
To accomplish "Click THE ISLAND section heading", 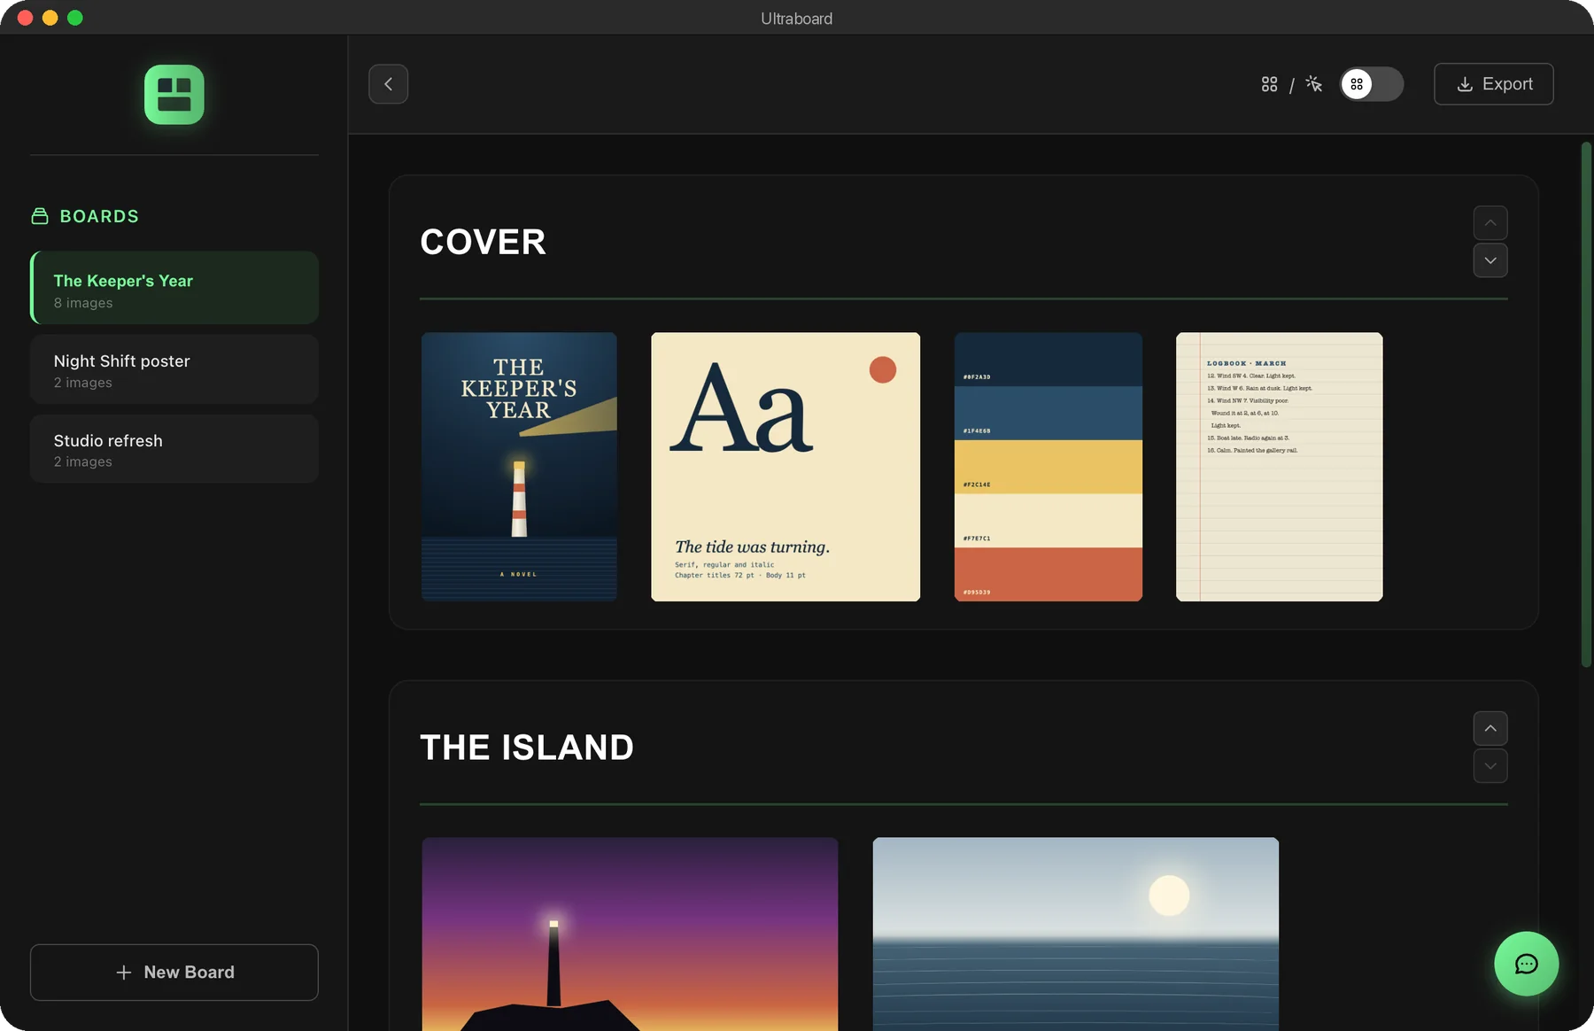I will pos(527,748).
